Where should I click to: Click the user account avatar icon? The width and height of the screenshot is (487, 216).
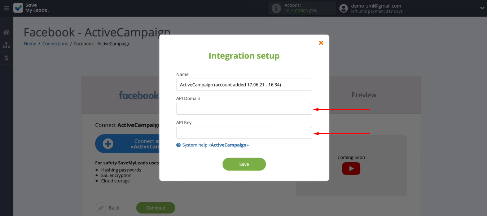click(344, 8)
